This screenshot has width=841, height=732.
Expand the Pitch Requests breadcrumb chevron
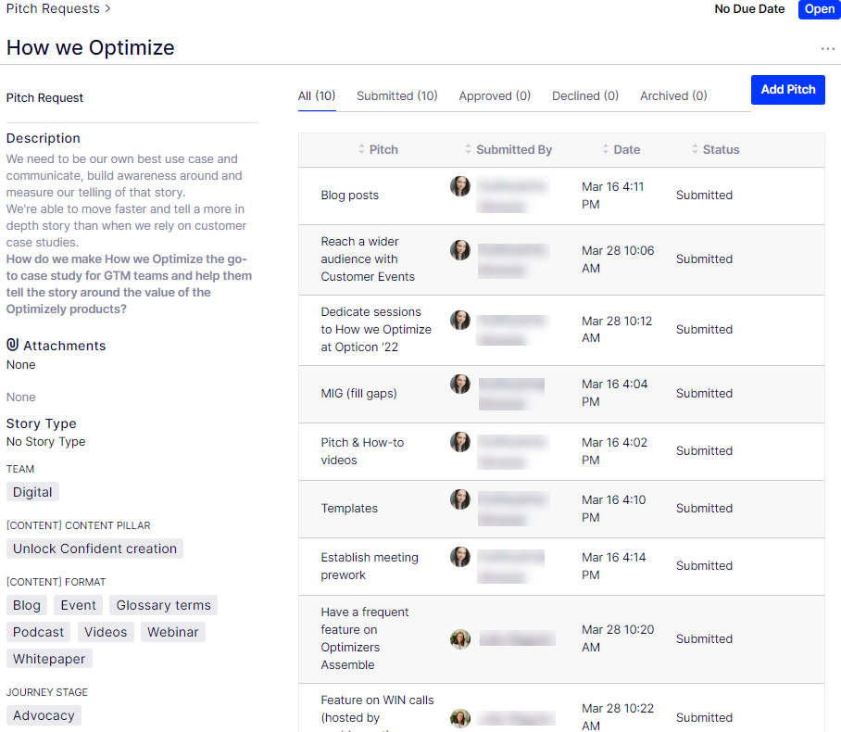click(107, 8)
